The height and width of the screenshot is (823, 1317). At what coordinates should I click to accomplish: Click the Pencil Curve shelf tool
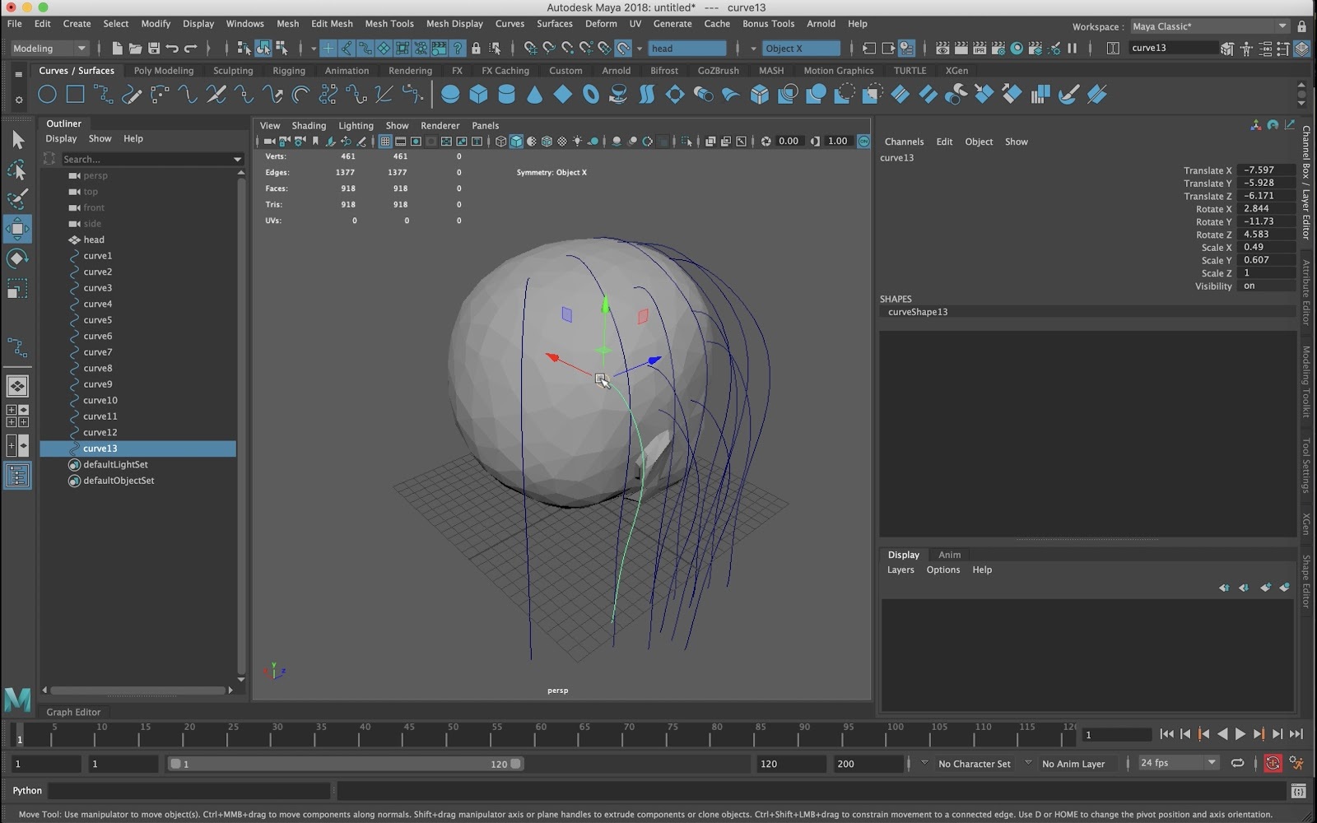[132, 95]
